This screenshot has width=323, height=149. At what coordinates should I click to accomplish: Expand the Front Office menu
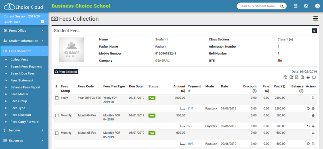coord(24,30)
